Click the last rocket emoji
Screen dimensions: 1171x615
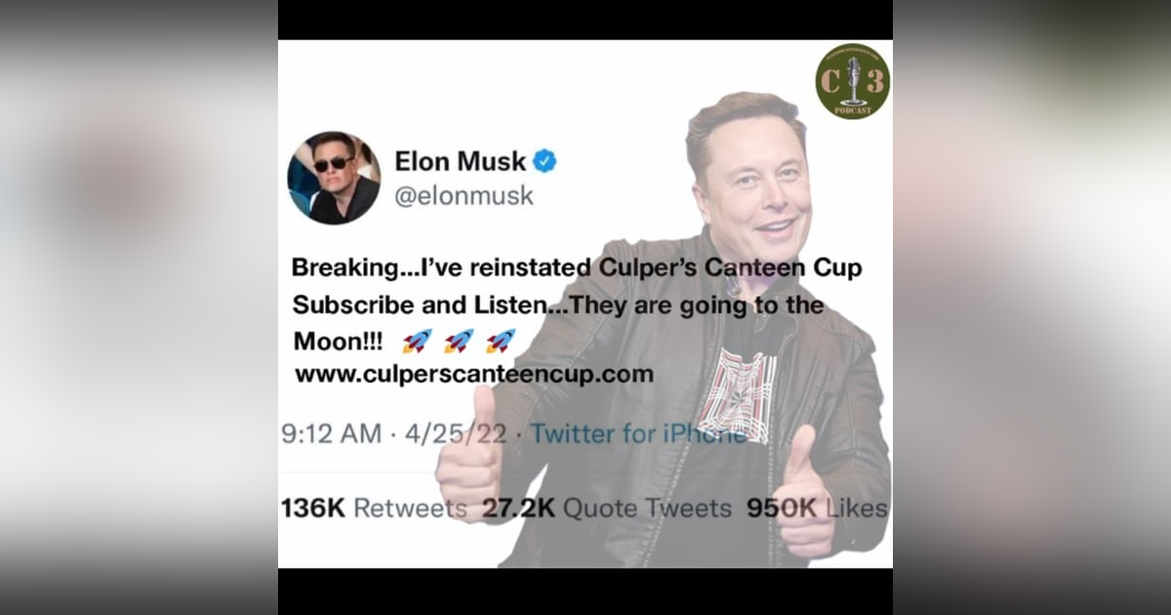[x=501, y=342]
